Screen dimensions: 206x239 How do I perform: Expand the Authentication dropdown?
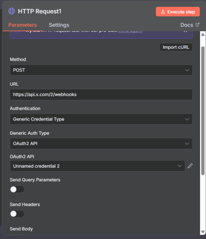(x=101, y=119)
